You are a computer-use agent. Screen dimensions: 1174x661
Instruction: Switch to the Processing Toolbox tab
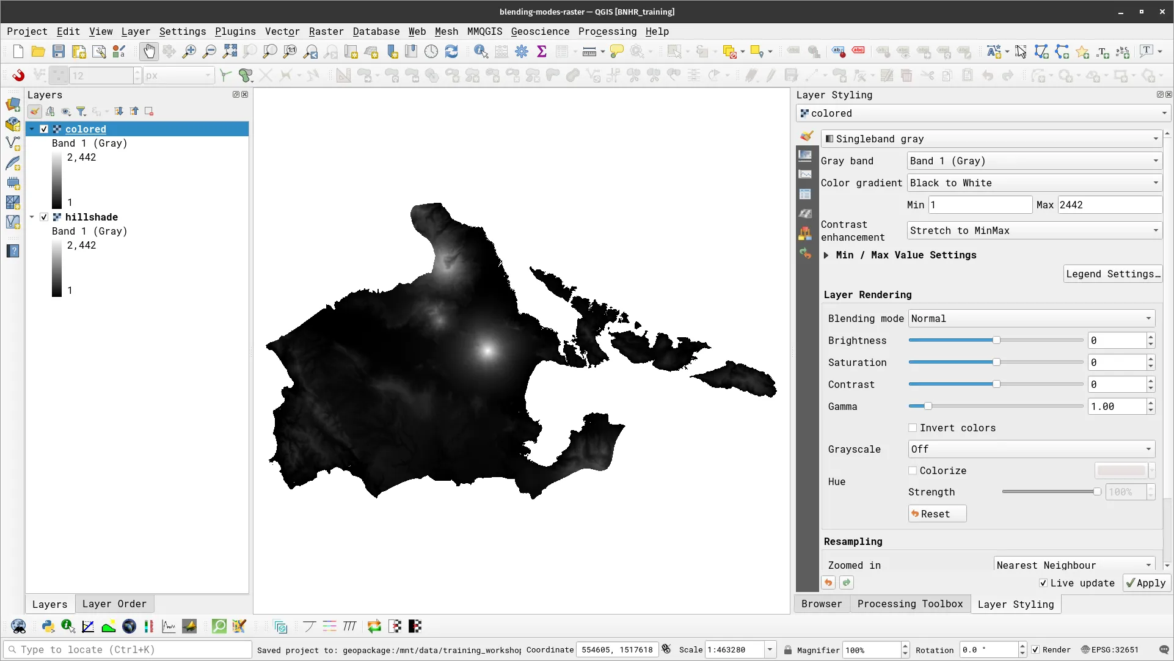(x=910, y=604)
